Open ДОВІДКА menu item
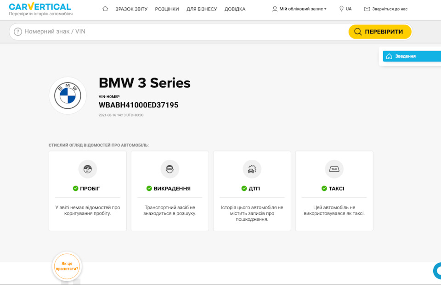This screenshot has width=441, height=285. [x=235, y=9]
